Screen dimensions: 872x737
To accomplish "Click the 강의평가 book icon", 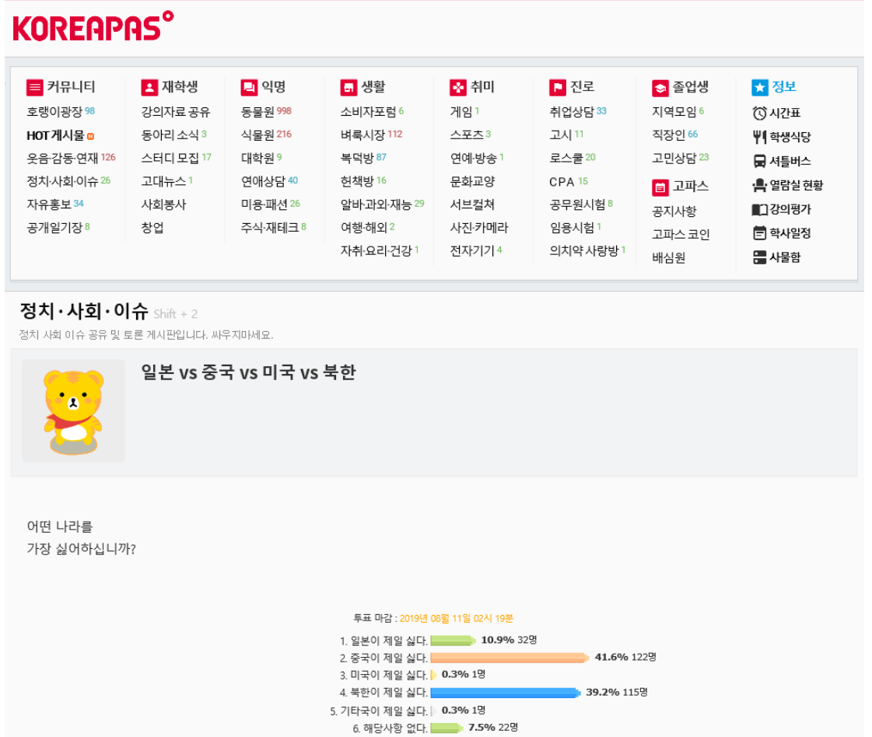I will tap(759, 210).
